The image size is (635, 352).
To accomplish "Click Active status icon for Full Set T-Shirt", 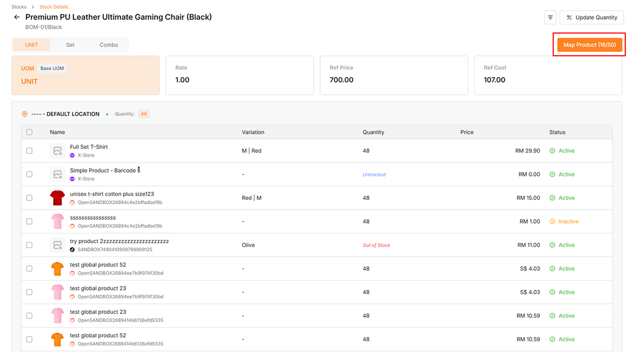I will pyautogui.click(x=553, y=151).
